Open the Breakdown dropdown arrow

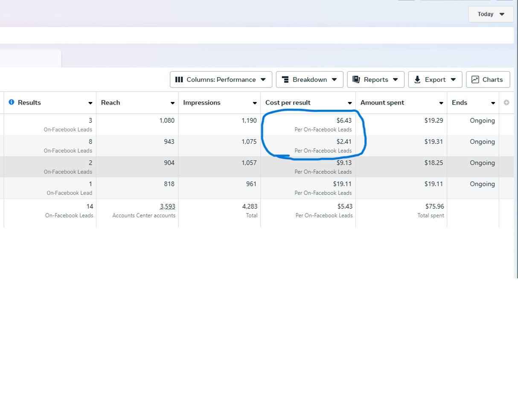pos(334,79)
